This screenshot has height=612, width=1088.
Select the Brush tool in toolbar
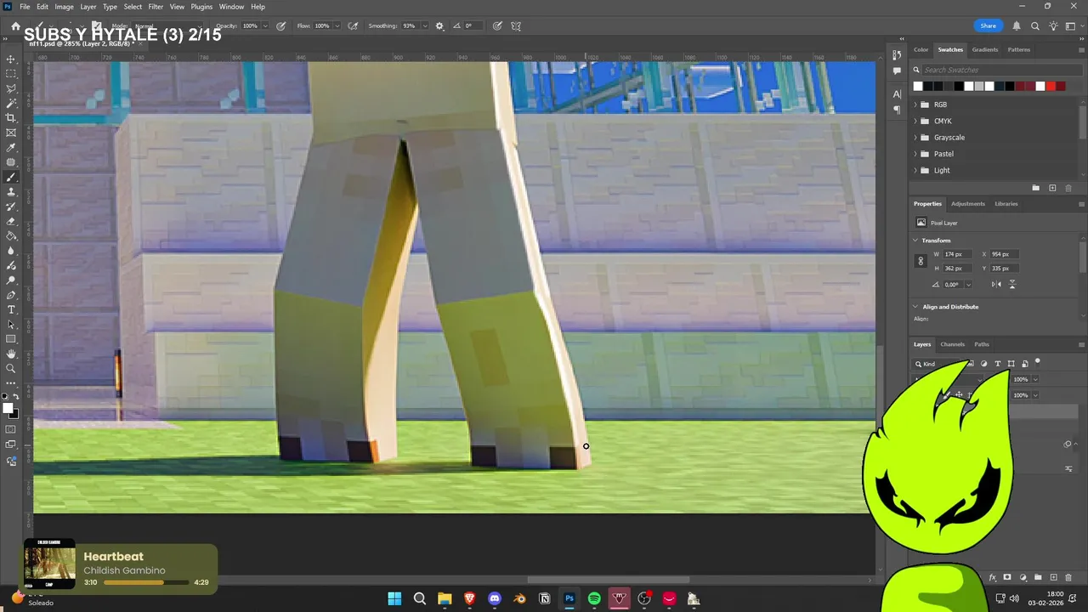pos(11,178)
